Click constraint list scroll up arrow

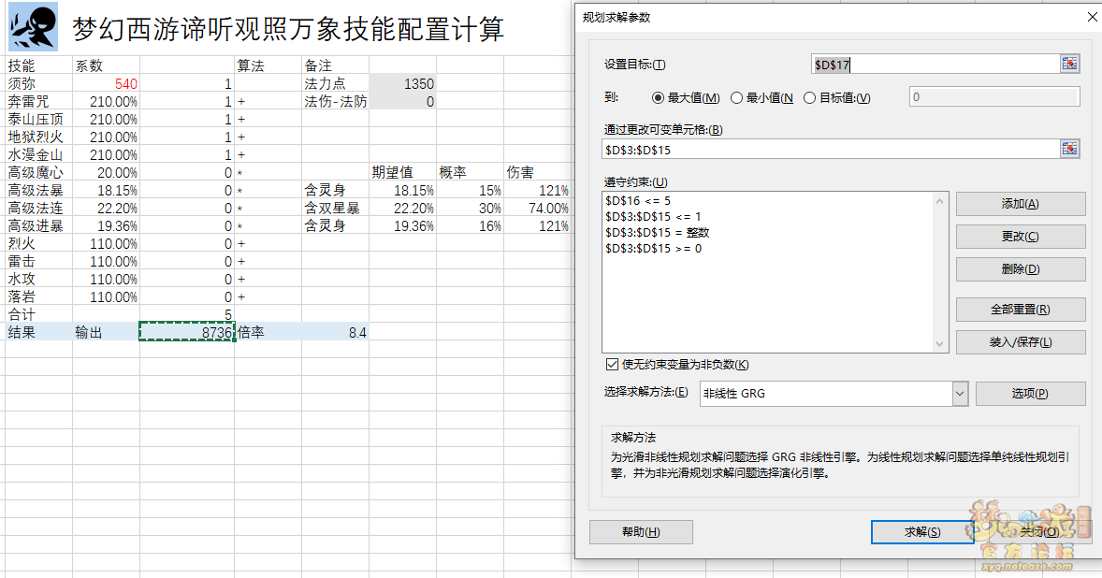point(940,202)
